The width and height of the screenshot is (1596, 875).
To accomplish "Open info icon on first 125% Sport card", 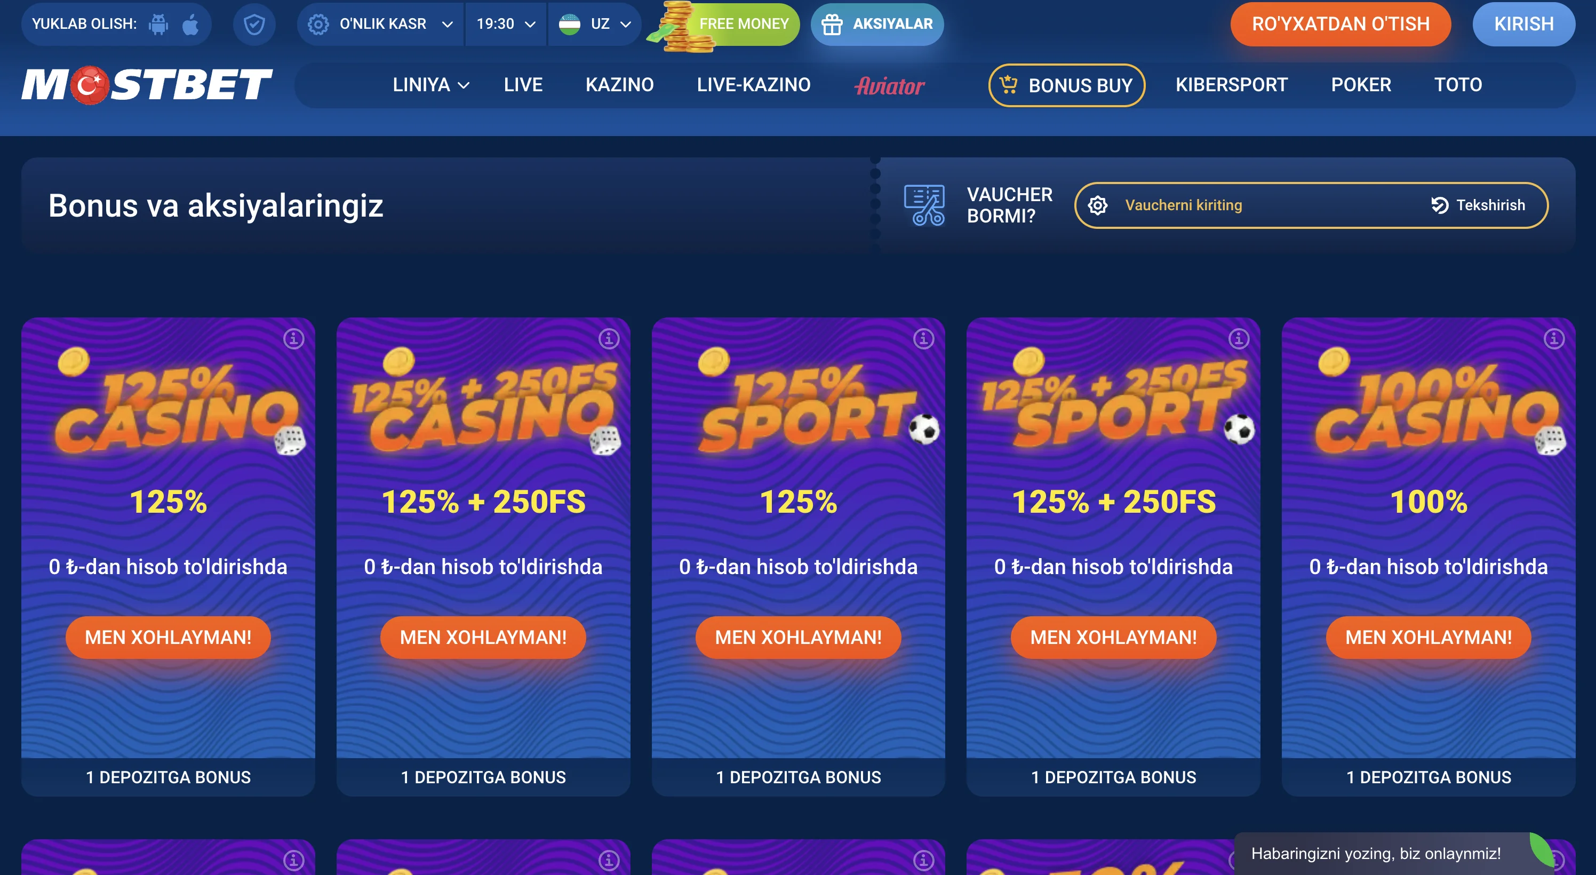I will [924, 339].
